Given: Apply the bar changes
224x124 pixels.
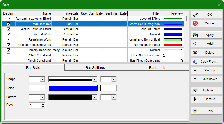Looking at the screenshot, I should click(x=206, y=35).
